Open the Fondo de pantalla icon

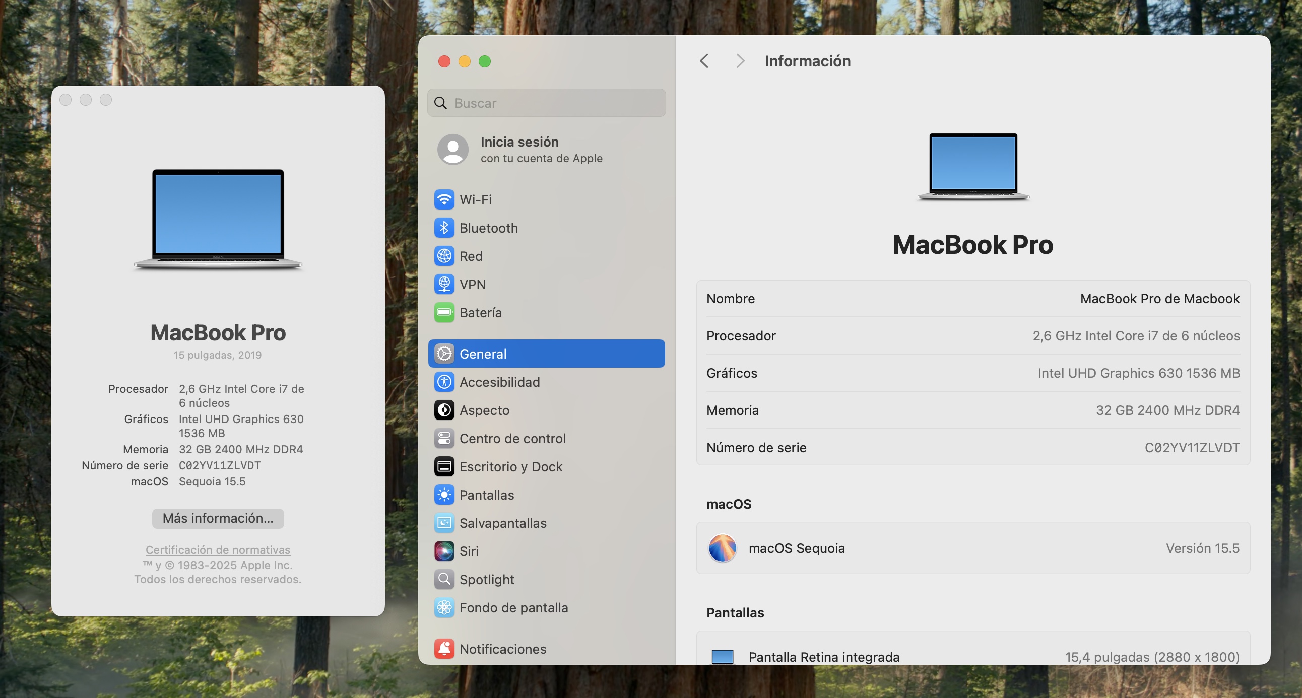click(444, 607)
